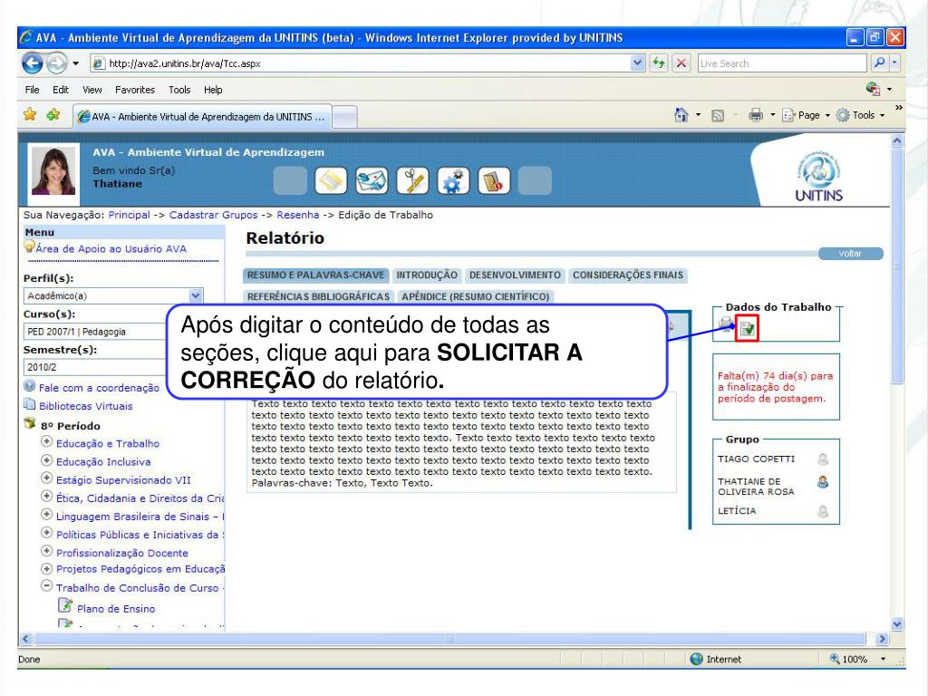
Task: Click the Print icon in the browser command bar
Action: click(756, 115)
